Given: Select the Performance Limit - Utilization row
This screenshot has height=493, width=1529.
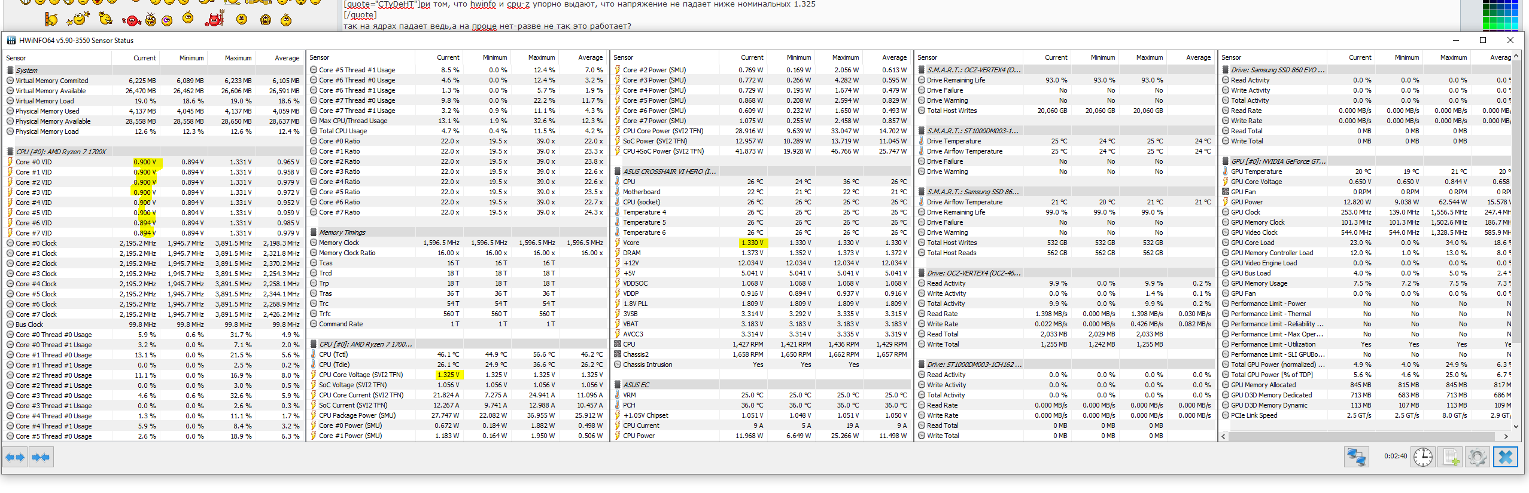Looking at the screenshot, I should click(x=1366, y=344).
